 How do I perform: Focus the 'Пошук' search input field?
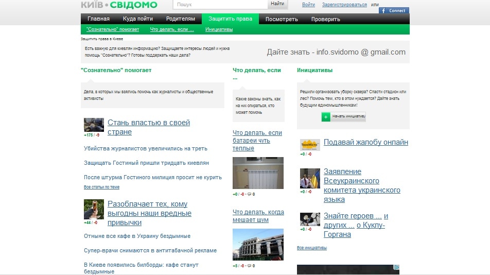[x=220, y=5]
